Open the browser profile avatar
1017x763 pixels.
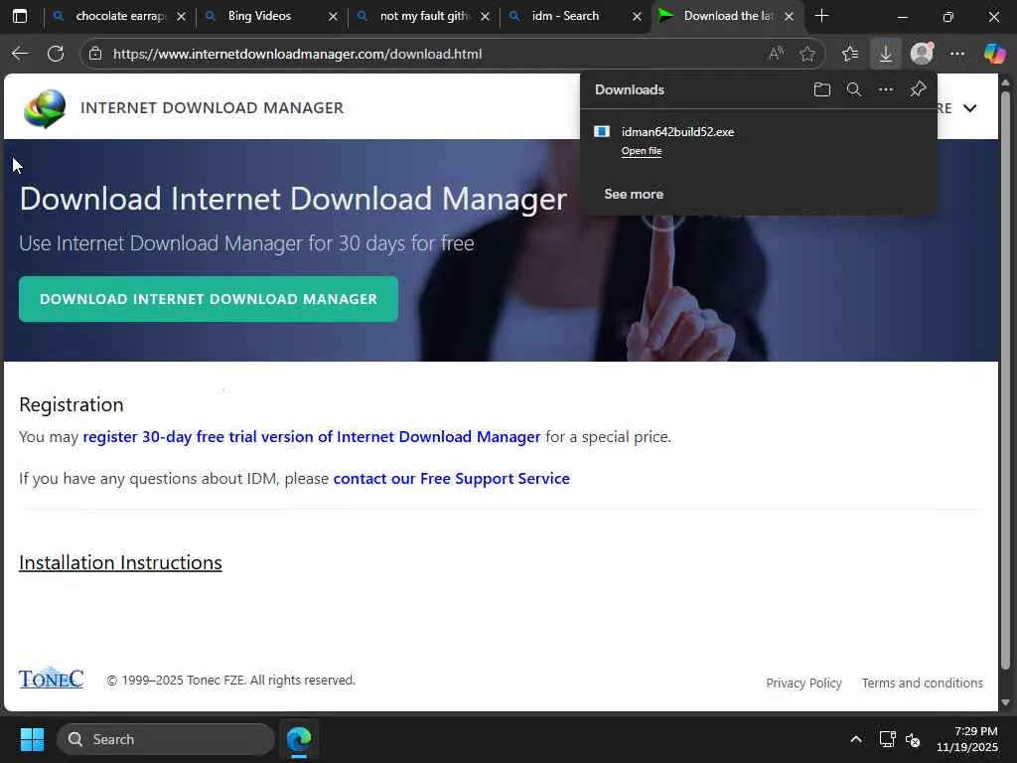[922, 54]
